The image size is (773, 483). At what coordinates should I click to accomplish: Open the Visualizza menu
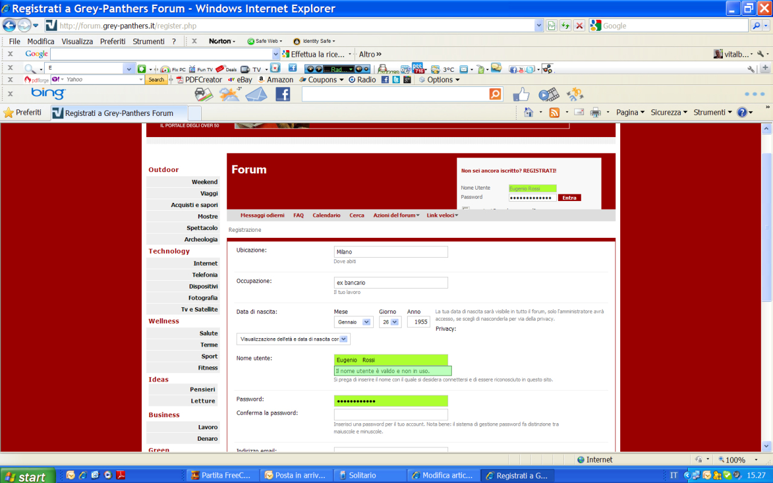coord(77,41)
